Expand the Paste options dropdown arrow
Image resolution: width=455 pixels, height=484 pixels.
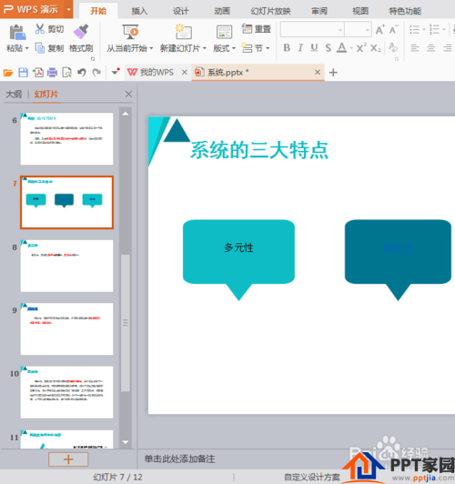[27, 48]
